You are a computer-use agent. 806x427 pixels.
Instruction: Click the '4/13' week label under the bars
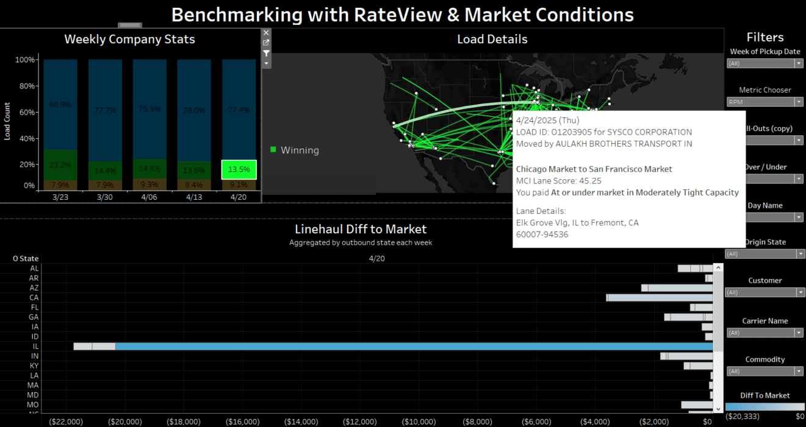(x=194, y=198)
